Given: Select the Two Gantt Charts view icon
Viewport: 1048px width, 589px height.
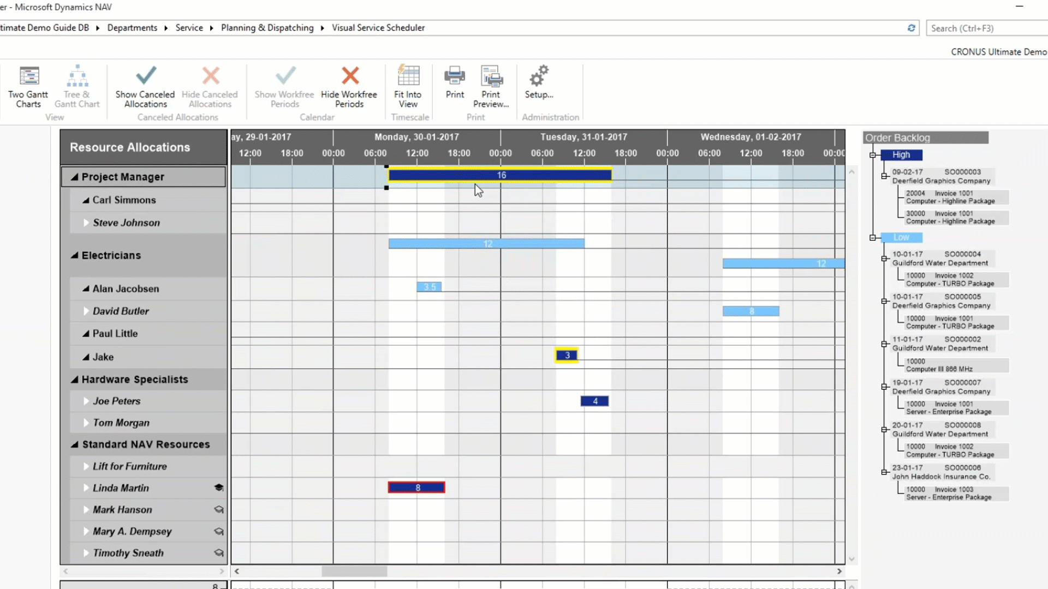Looking at the screenshot, I should [28, 85].
